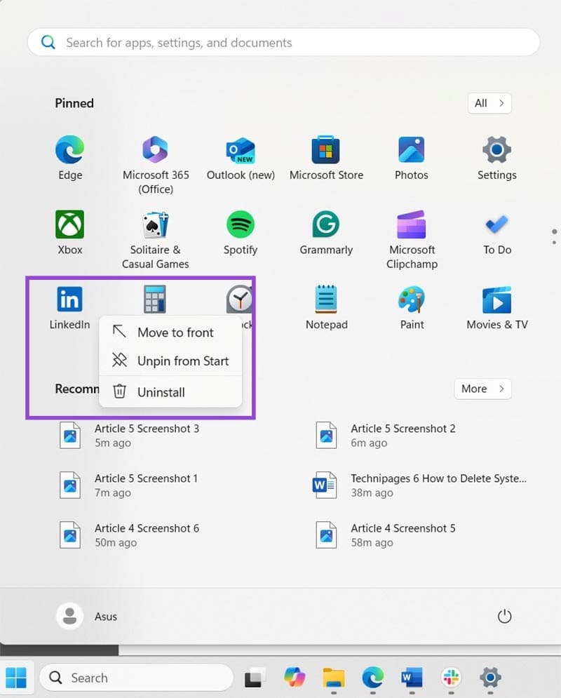Open Article 5 Screenshot 1 file
Image resolution: width=561 pixels, height=698 pixels.
(129, 485)
